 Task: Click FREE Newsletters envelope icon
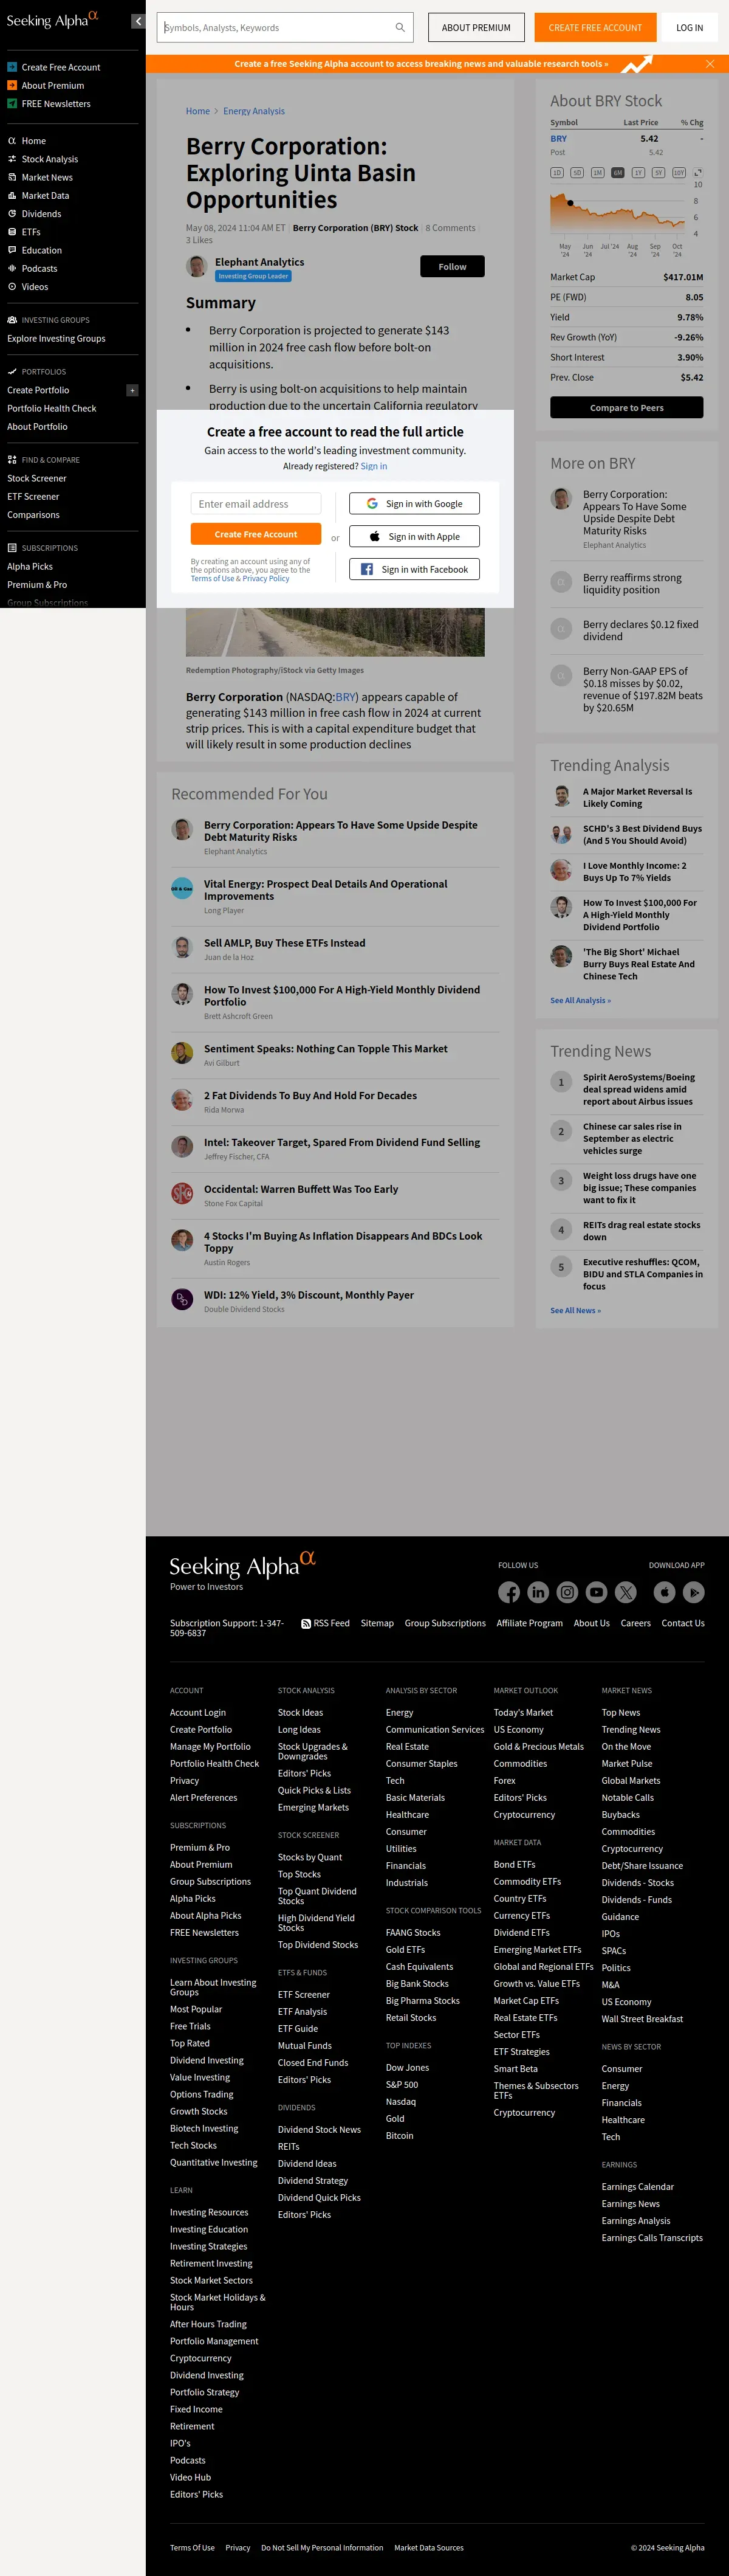click(x=12, y=104)
